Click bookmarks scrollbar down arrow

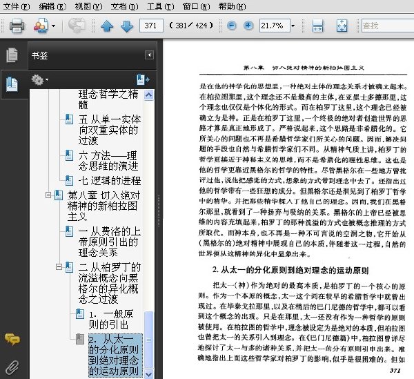149,374
